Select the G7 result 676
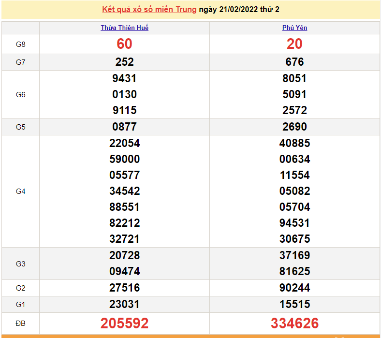The height and width of the screenshot is (338, 381). [294, 62]
